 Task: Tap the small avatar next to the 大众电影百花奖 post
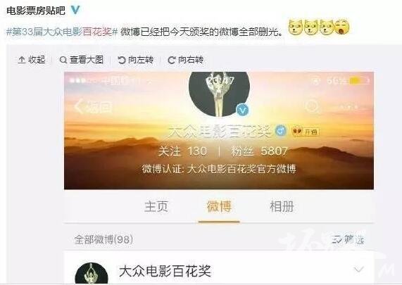(92, 274)
